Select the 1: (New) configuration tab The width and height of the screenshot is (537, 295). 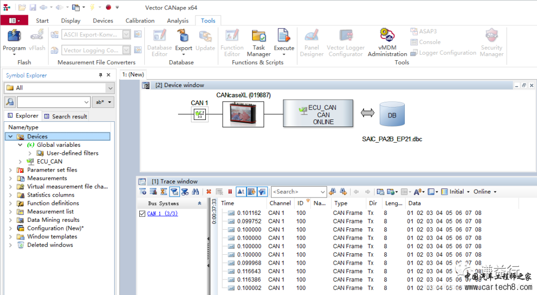(133, 74)
